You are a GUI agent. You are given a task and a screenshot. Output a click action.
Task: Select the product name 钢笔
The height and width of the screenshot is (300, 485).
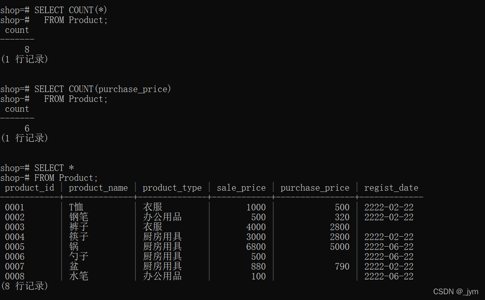[78, 217]
